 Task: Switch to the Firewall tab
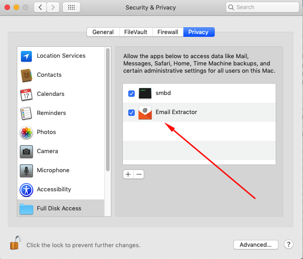pos(168,32)
